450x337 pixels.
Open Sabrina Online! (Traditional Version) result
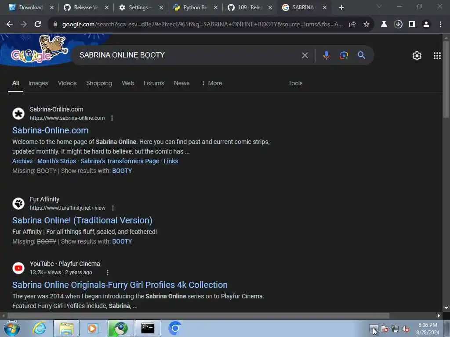[x=82, y=220]
